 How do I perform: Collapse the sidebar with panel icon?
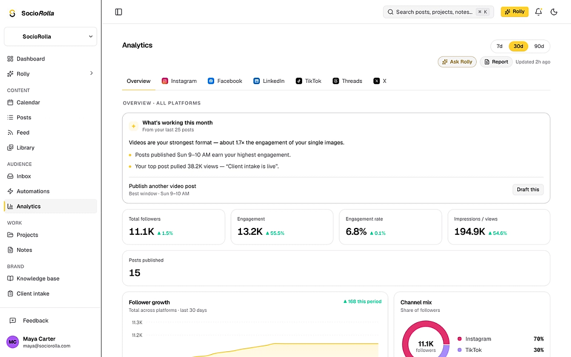pos(118,12)
